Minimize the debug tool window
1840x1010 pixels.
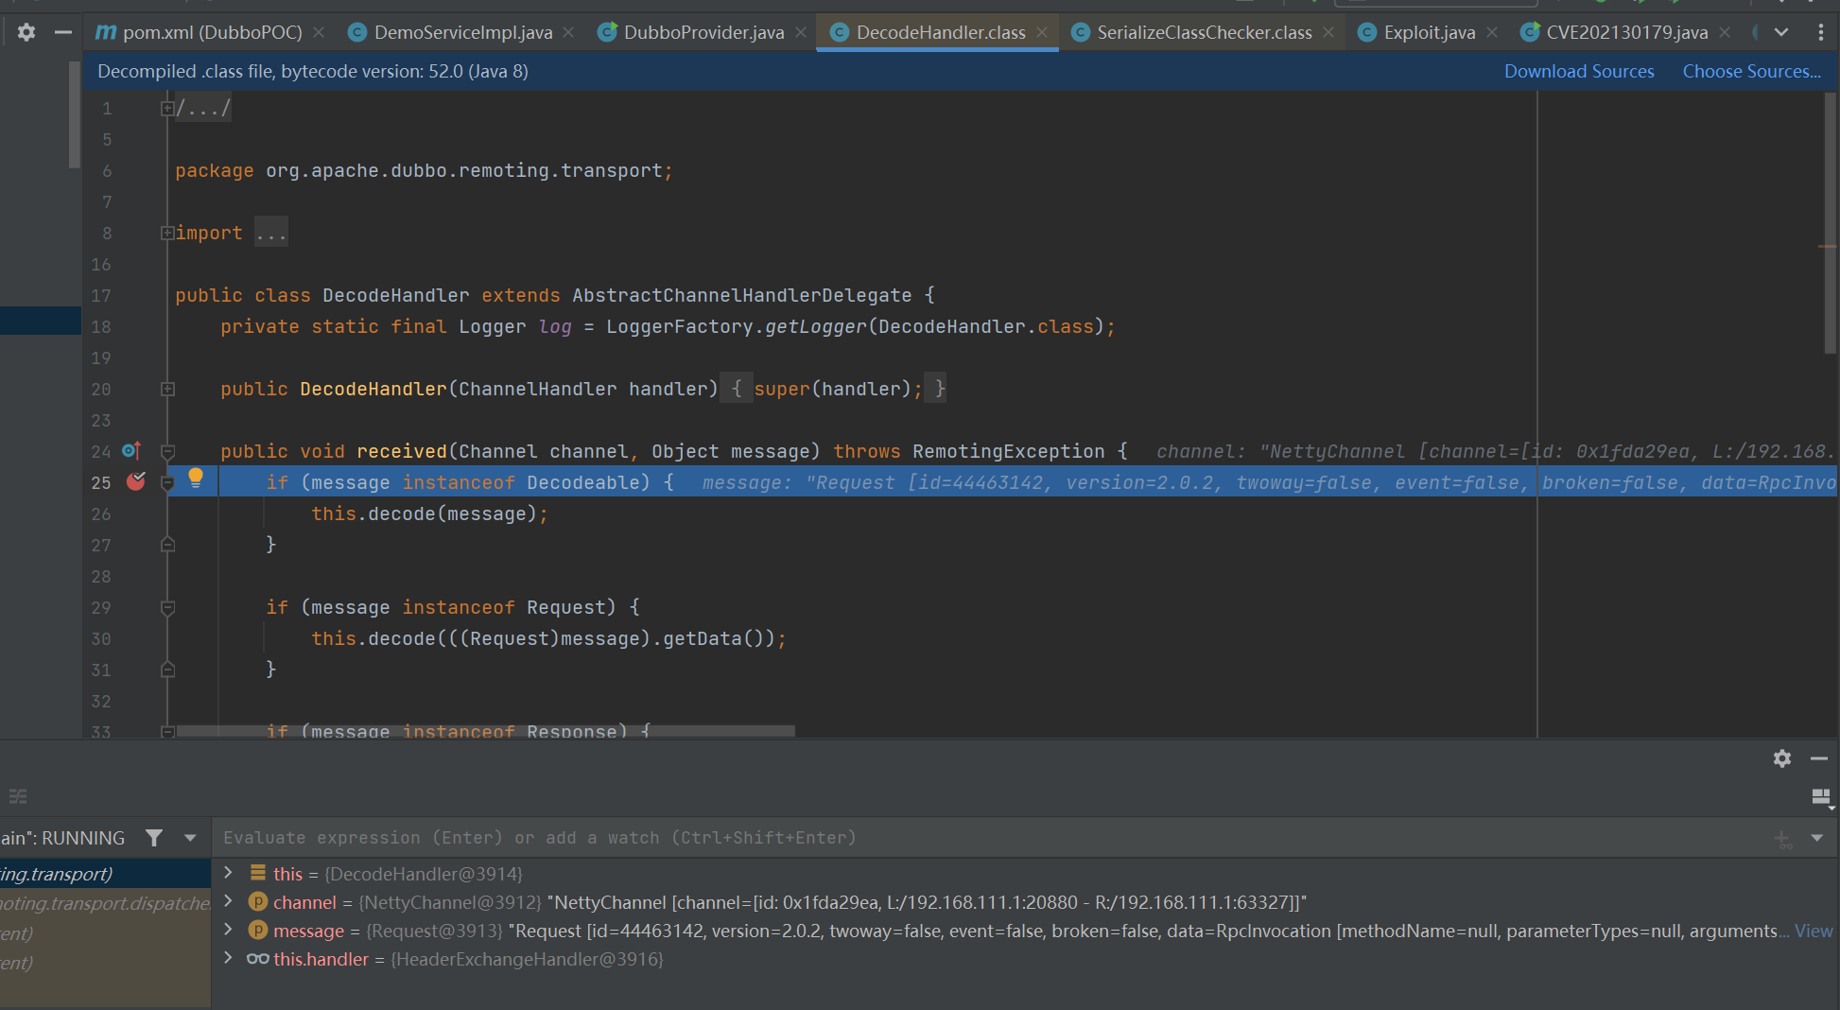[x=1819, y=758]
